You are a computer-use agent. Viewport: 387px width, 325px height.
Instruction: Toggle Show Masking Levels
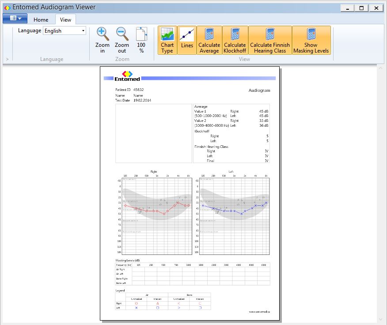pyautogui.click(x=311, y=40)
